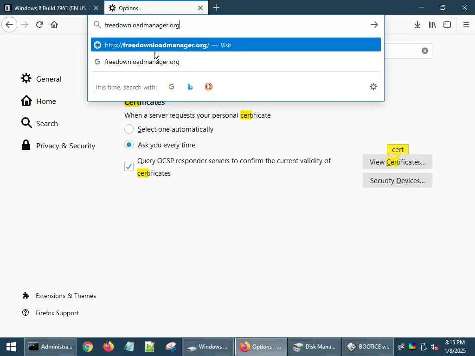Screen dimensions: 475x356
Task: Switch to Options Firefox taskbar window
Action: pos(261,347)
